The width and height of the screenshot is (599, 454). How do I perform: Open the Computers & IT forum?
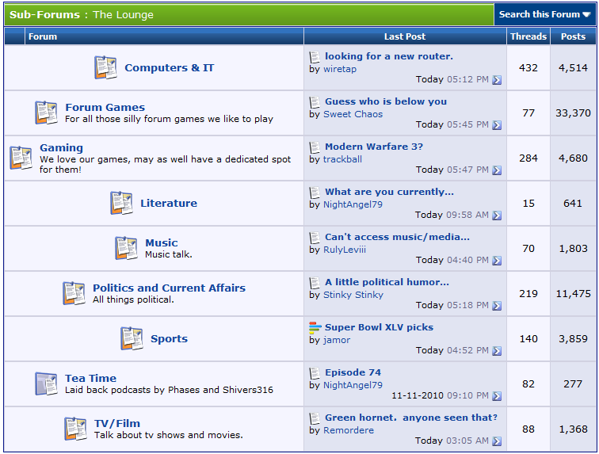click(170, 67)
